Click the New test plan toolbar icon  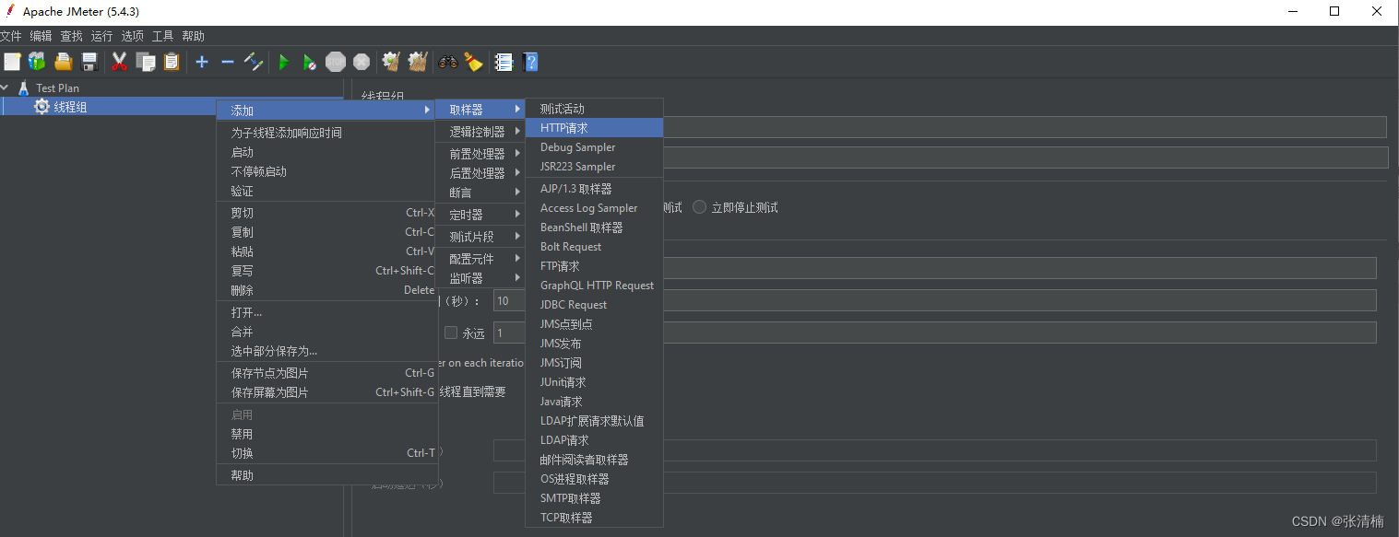point(12,62)
